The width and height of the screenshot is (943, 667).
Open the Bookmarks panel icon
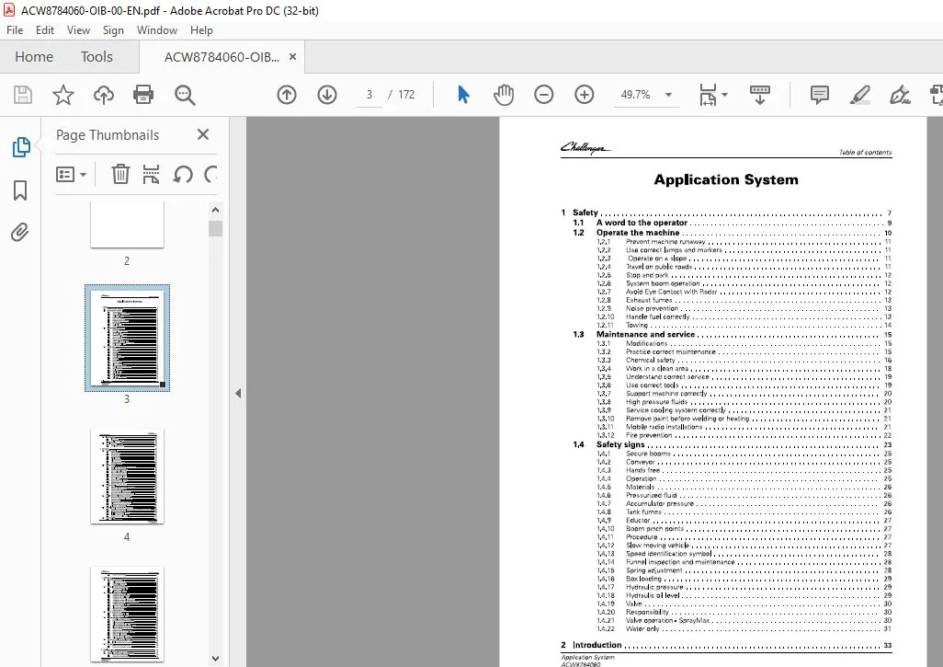tap(20, 190)
